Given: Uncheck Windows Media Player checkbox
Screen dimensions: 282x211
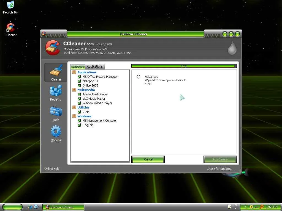Looking at the screenshot, I should click(x=79, y=103).
